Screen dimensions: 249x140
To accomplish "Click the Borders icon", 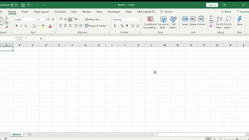I will coord(34,26).
